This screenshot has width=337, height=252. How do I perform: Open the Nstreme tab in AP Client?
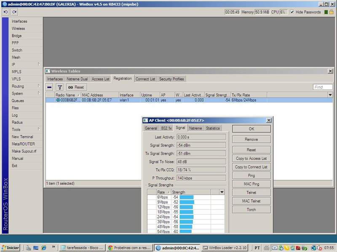tap(195, 129)
